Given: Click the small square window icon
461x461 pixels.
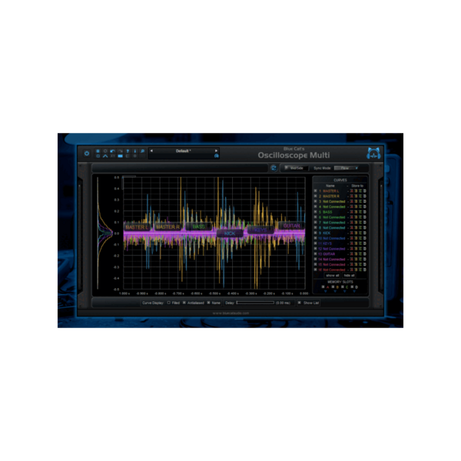Looking at the screenshot, I should [x=98, y=156].
